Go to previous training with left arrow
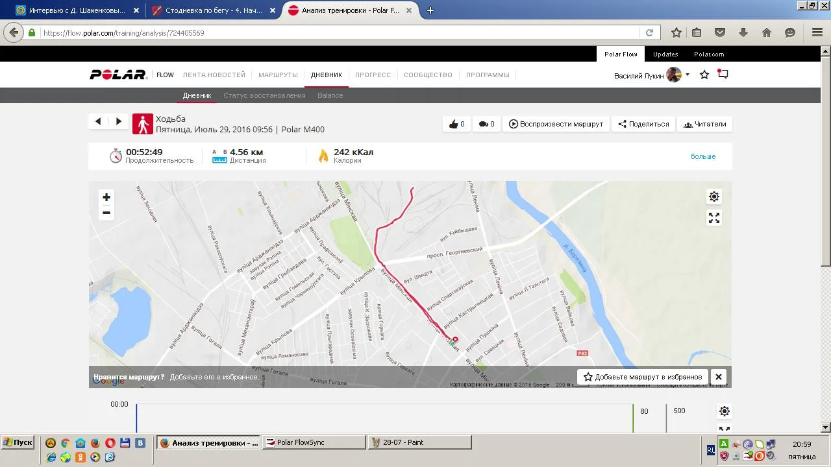This screenshot has width=831, height=467. click(x=98, y=121)
